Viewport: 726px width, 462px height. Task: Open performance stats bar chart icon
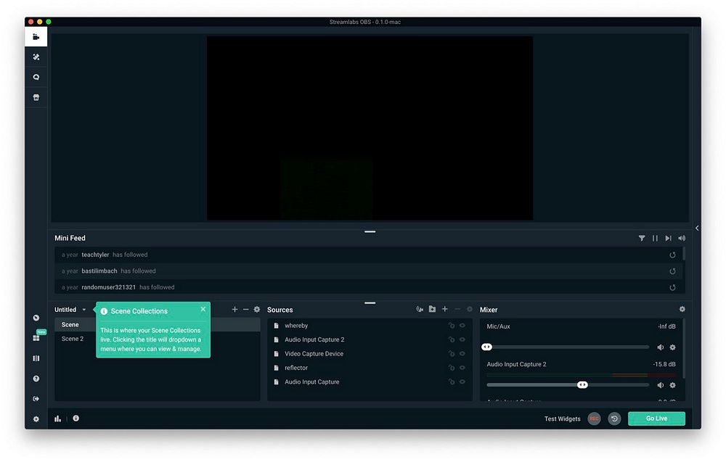click(x=57, y=418)
